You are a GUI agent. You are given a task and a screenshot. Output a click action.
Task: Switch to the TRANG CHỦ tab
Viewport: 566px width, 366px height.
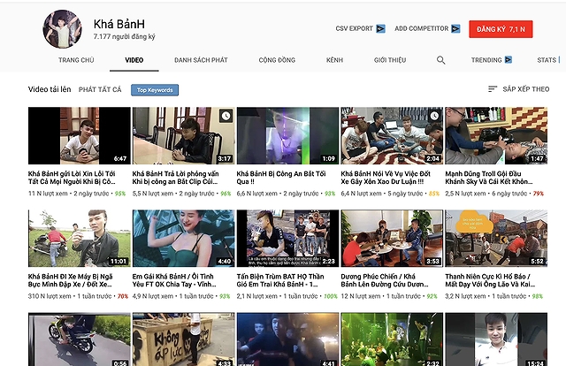pos(76,60)
